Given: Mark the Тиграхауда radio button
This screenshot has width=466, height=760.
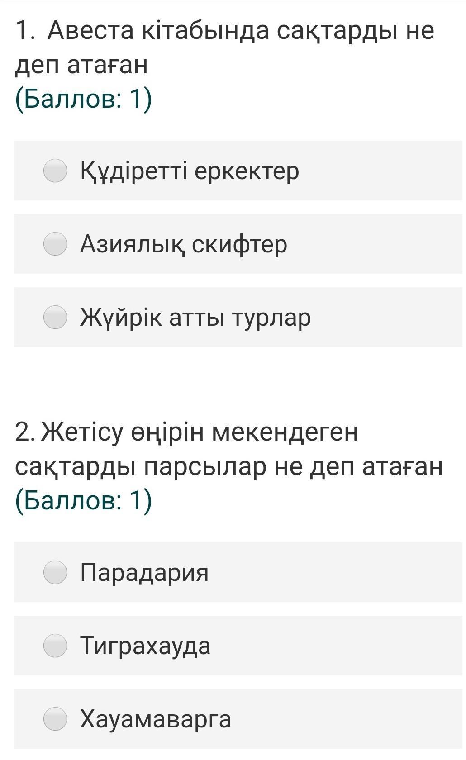Looking at the screenshot, I should 55,646.
